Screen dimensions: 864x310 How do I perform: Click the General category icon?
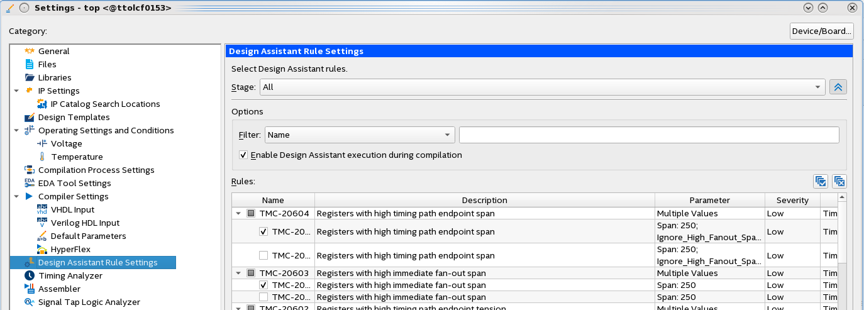pyautogui.click(x=29, y=51)
